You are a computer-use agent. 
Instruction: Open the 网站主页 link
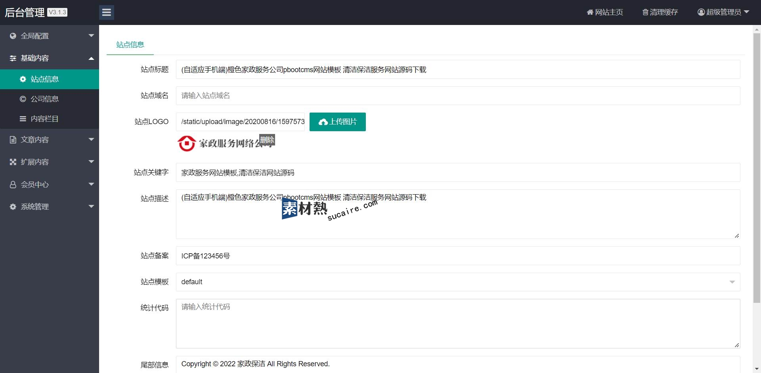coord(605,12)
